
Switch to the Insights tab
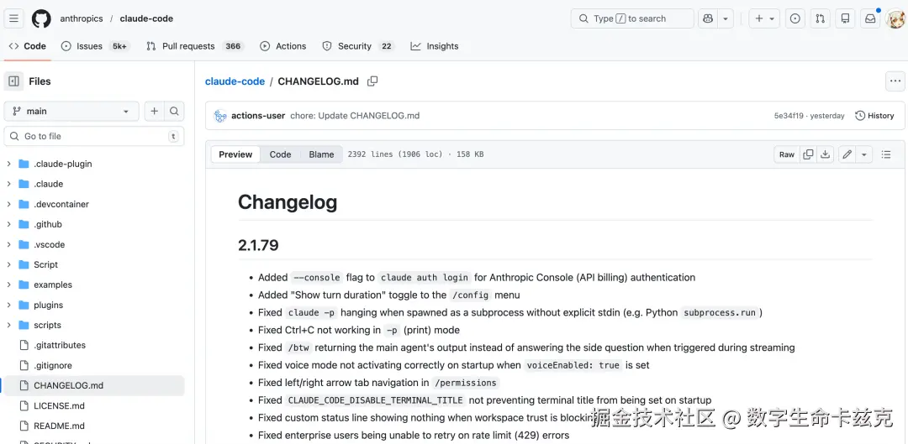coord(435,46)
